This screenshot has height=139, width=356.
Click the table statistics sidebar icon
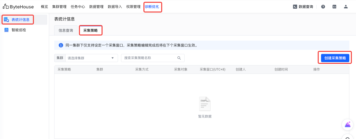(x=6, y=20)
